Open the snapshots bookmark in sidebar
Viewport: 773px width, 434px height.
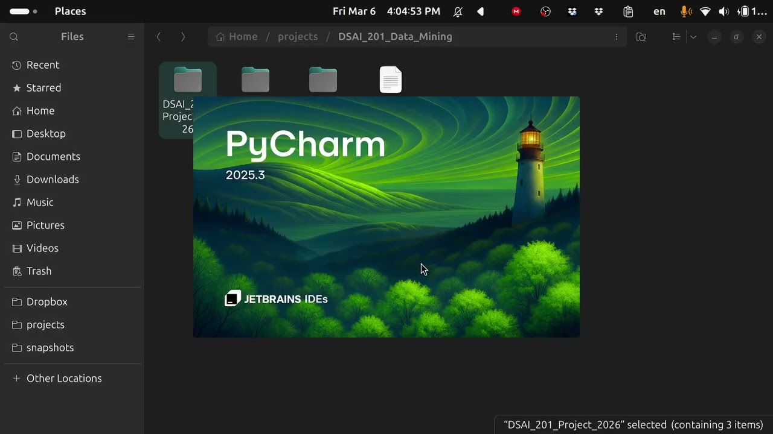(72, 348)
